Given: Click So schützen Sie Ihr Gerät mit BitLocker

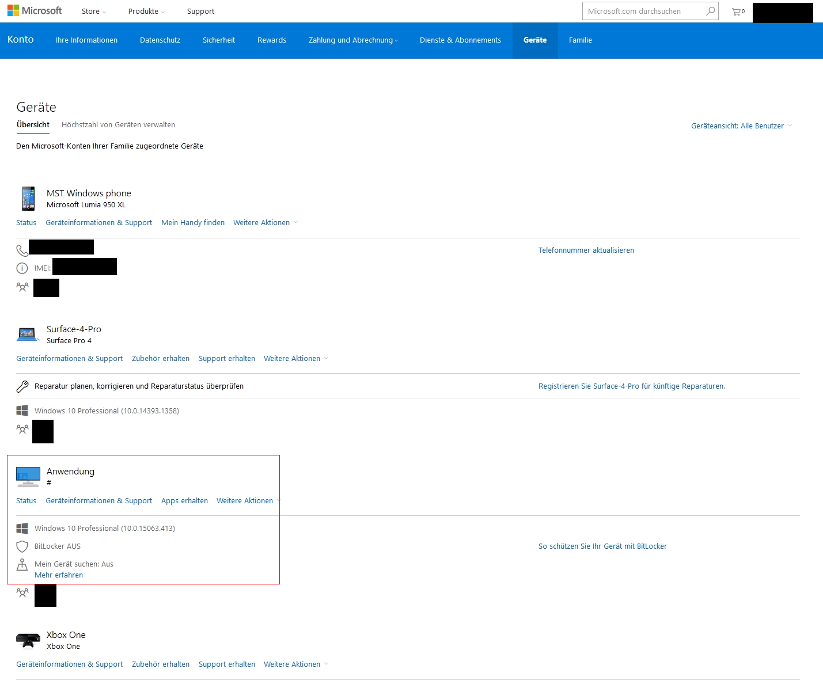Looking at the screenshot, I should (x=602, y=546).
